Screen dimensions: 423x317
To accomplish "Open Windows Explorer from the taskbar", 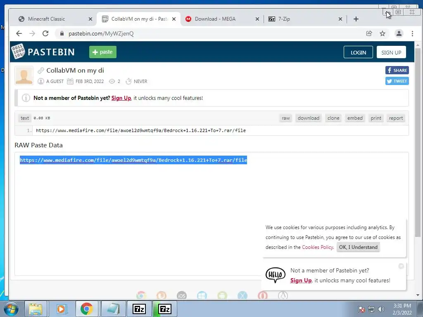I will tap(36, 309).
